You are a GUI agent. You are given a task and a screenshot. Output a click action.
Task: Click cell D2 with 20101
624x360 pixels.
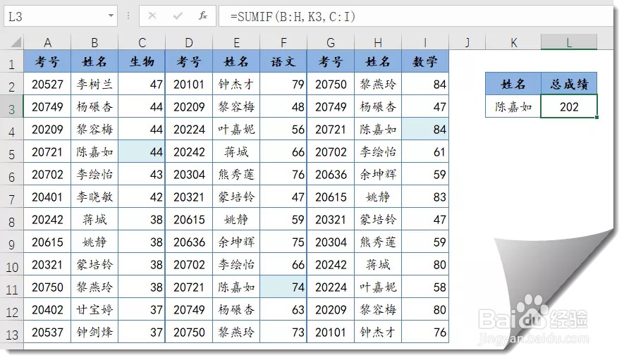pos(189,84)
